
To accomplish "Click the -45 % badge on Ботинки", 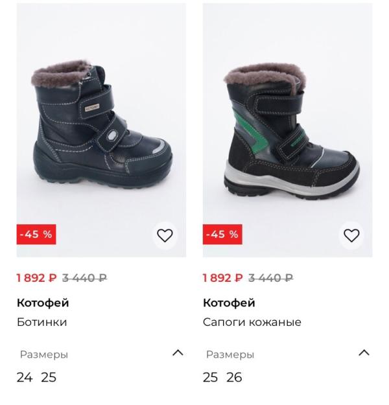I will 36,235.
